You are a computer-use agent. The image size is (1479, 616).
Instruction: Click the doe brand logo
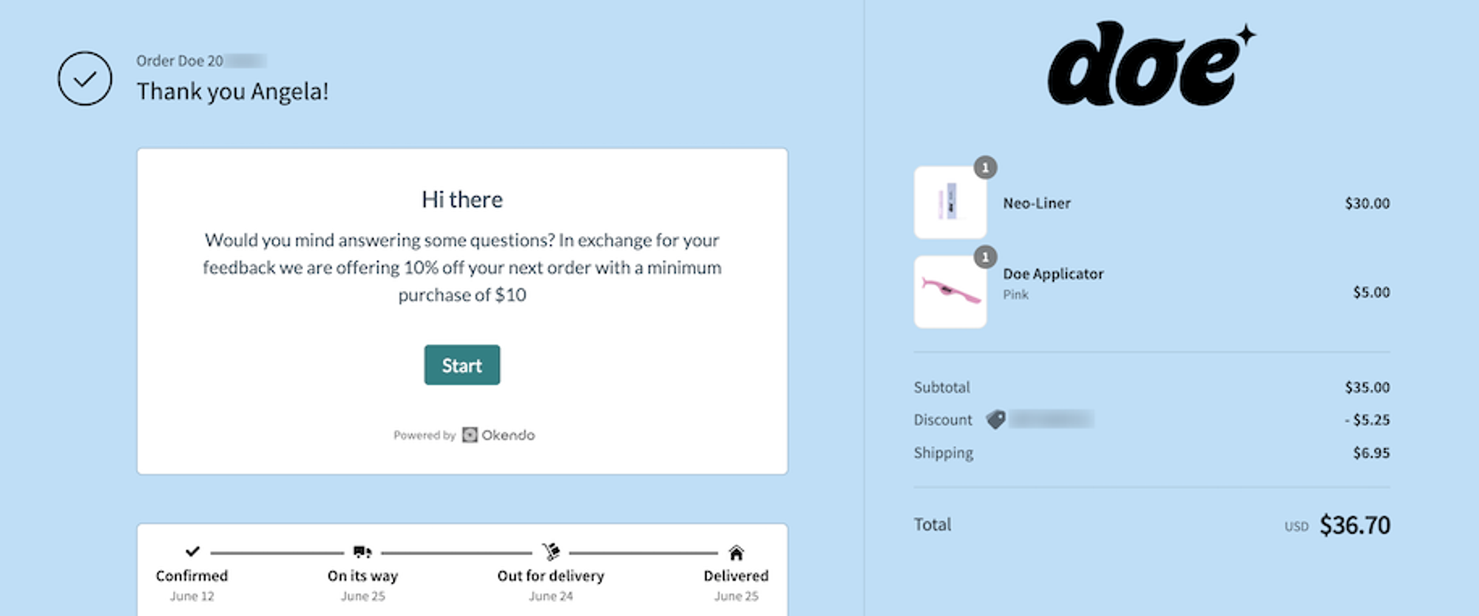point(1151,64)
